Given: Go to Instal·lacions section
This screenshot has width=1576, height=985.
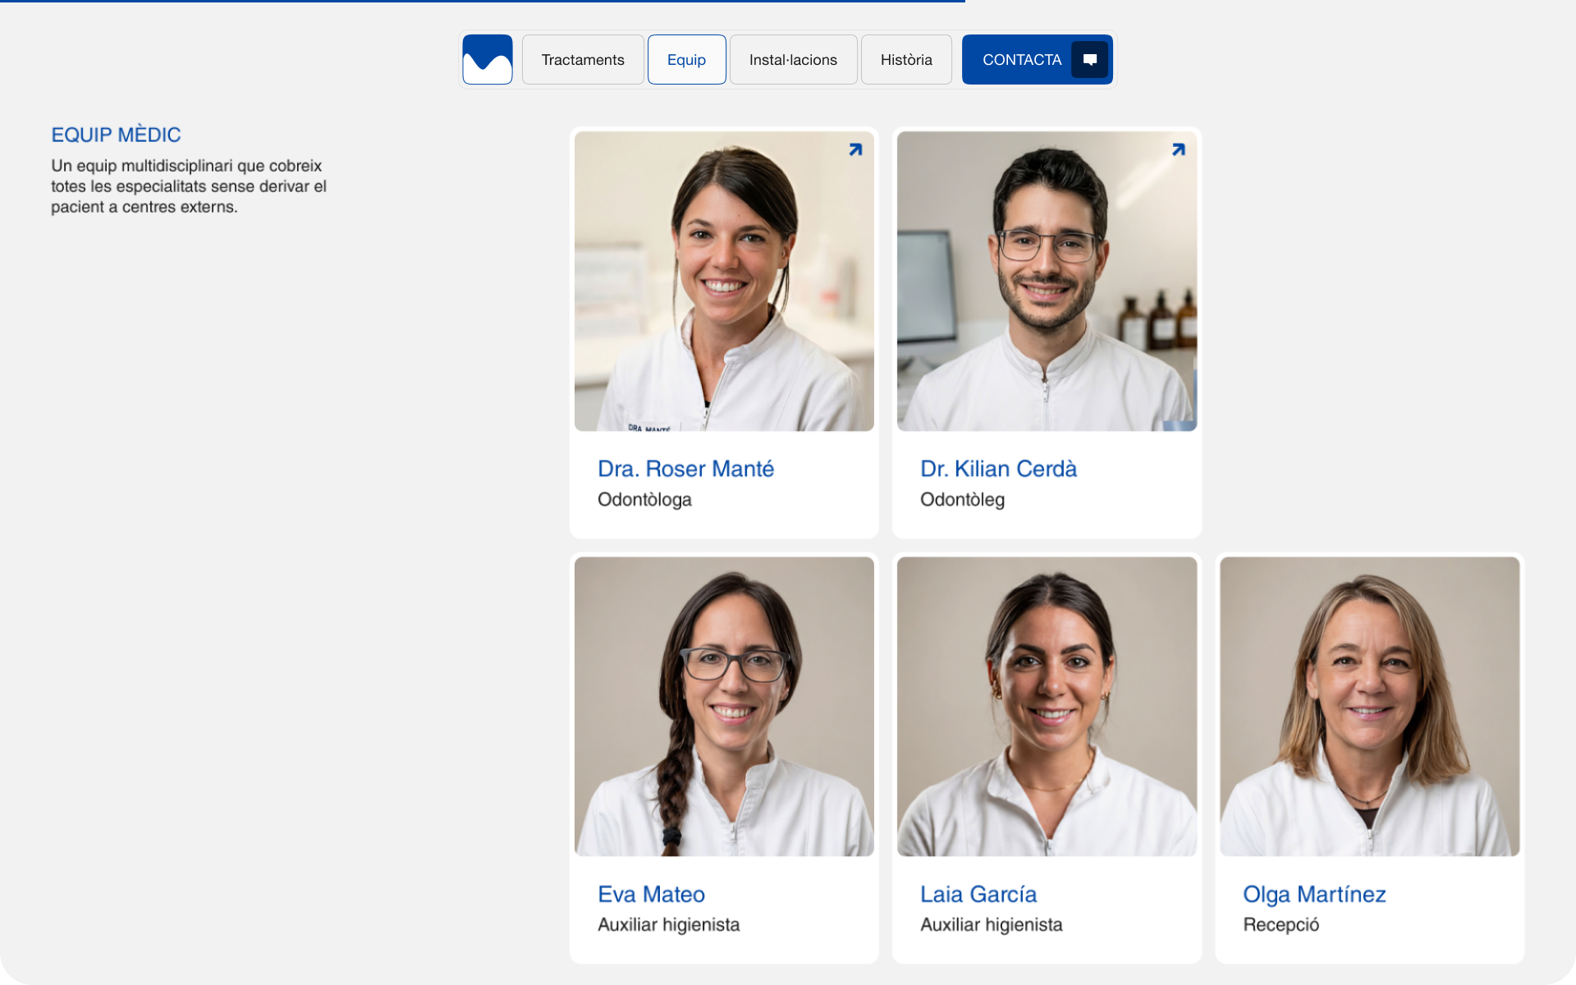Looking at the screenshot, I should tap(793, 59).
